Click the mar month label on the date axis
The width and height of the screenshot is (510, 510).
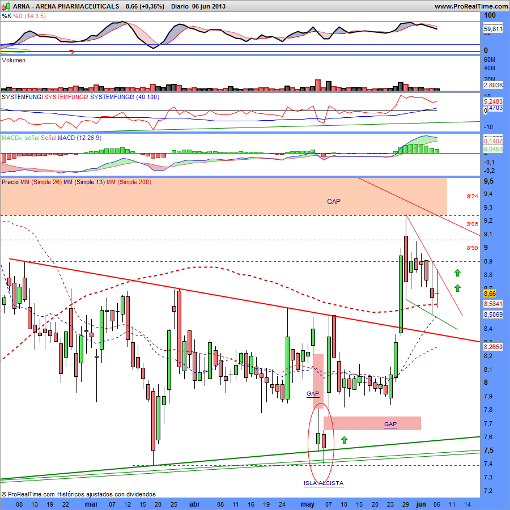tap(91, 504)
